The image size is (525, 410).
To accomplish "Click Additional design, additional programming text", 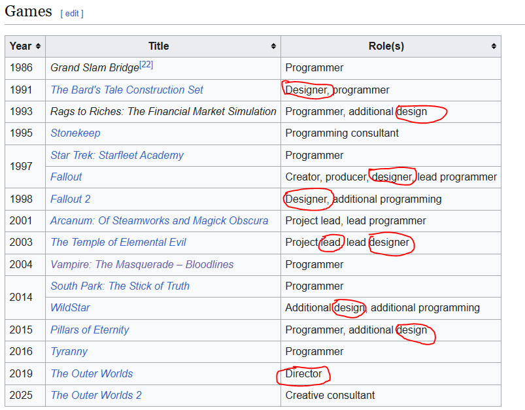I will click(382, 307).
